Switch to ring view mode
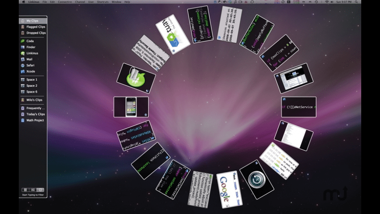 (x=40, y=190)
